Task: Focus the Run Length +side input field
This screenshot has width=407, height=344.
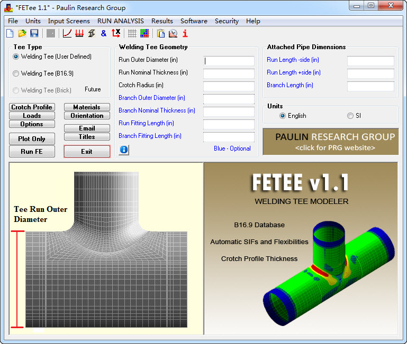Action: [370, 73]
